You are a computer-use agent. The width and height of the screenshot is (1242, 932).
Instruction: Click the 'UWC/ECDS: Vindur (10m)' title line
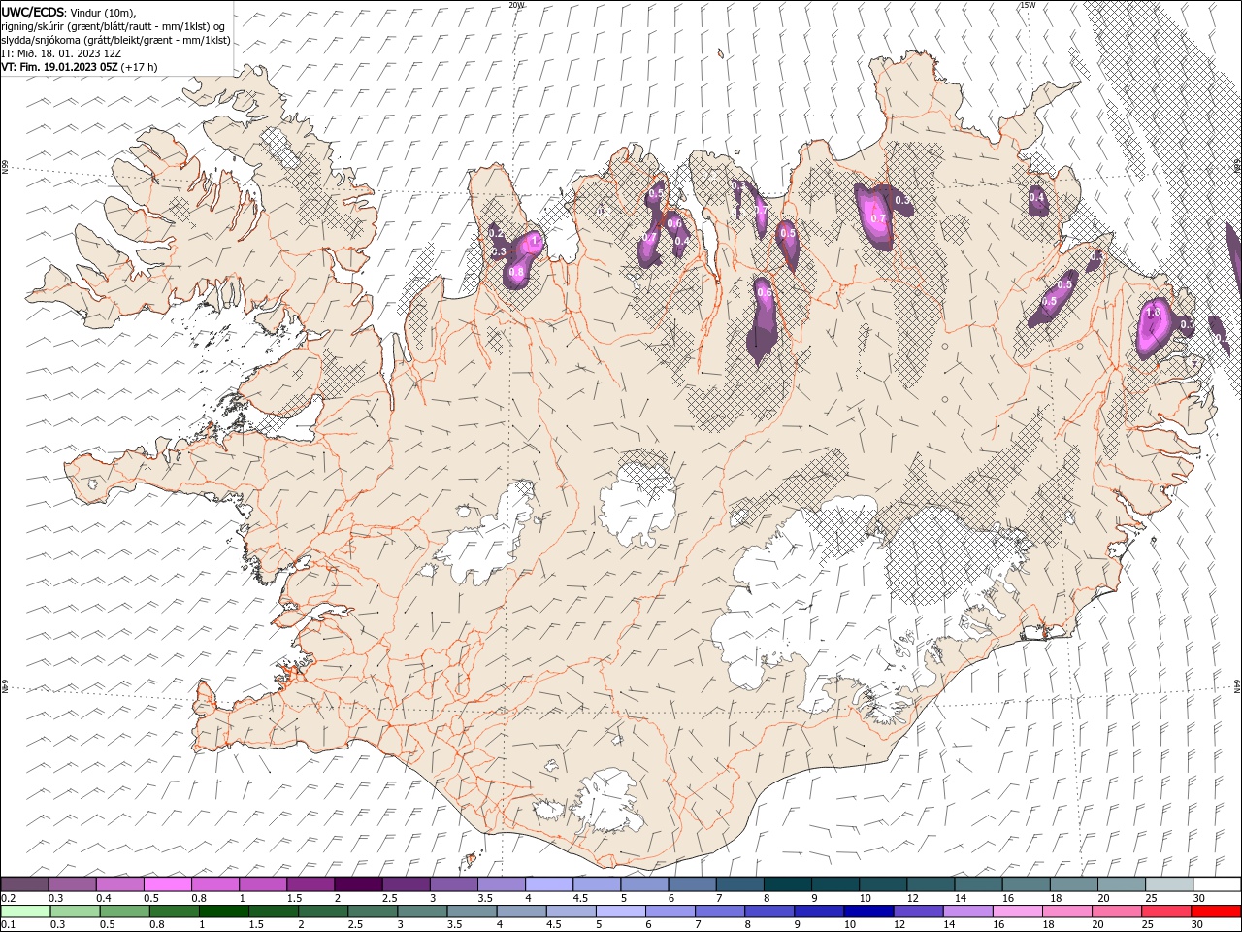69,12
